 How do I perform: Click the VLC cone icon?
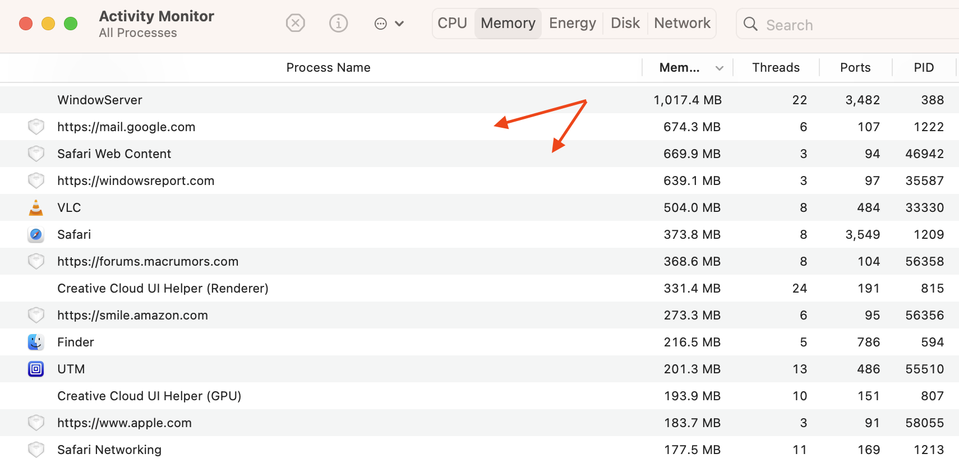pos(36,207)
